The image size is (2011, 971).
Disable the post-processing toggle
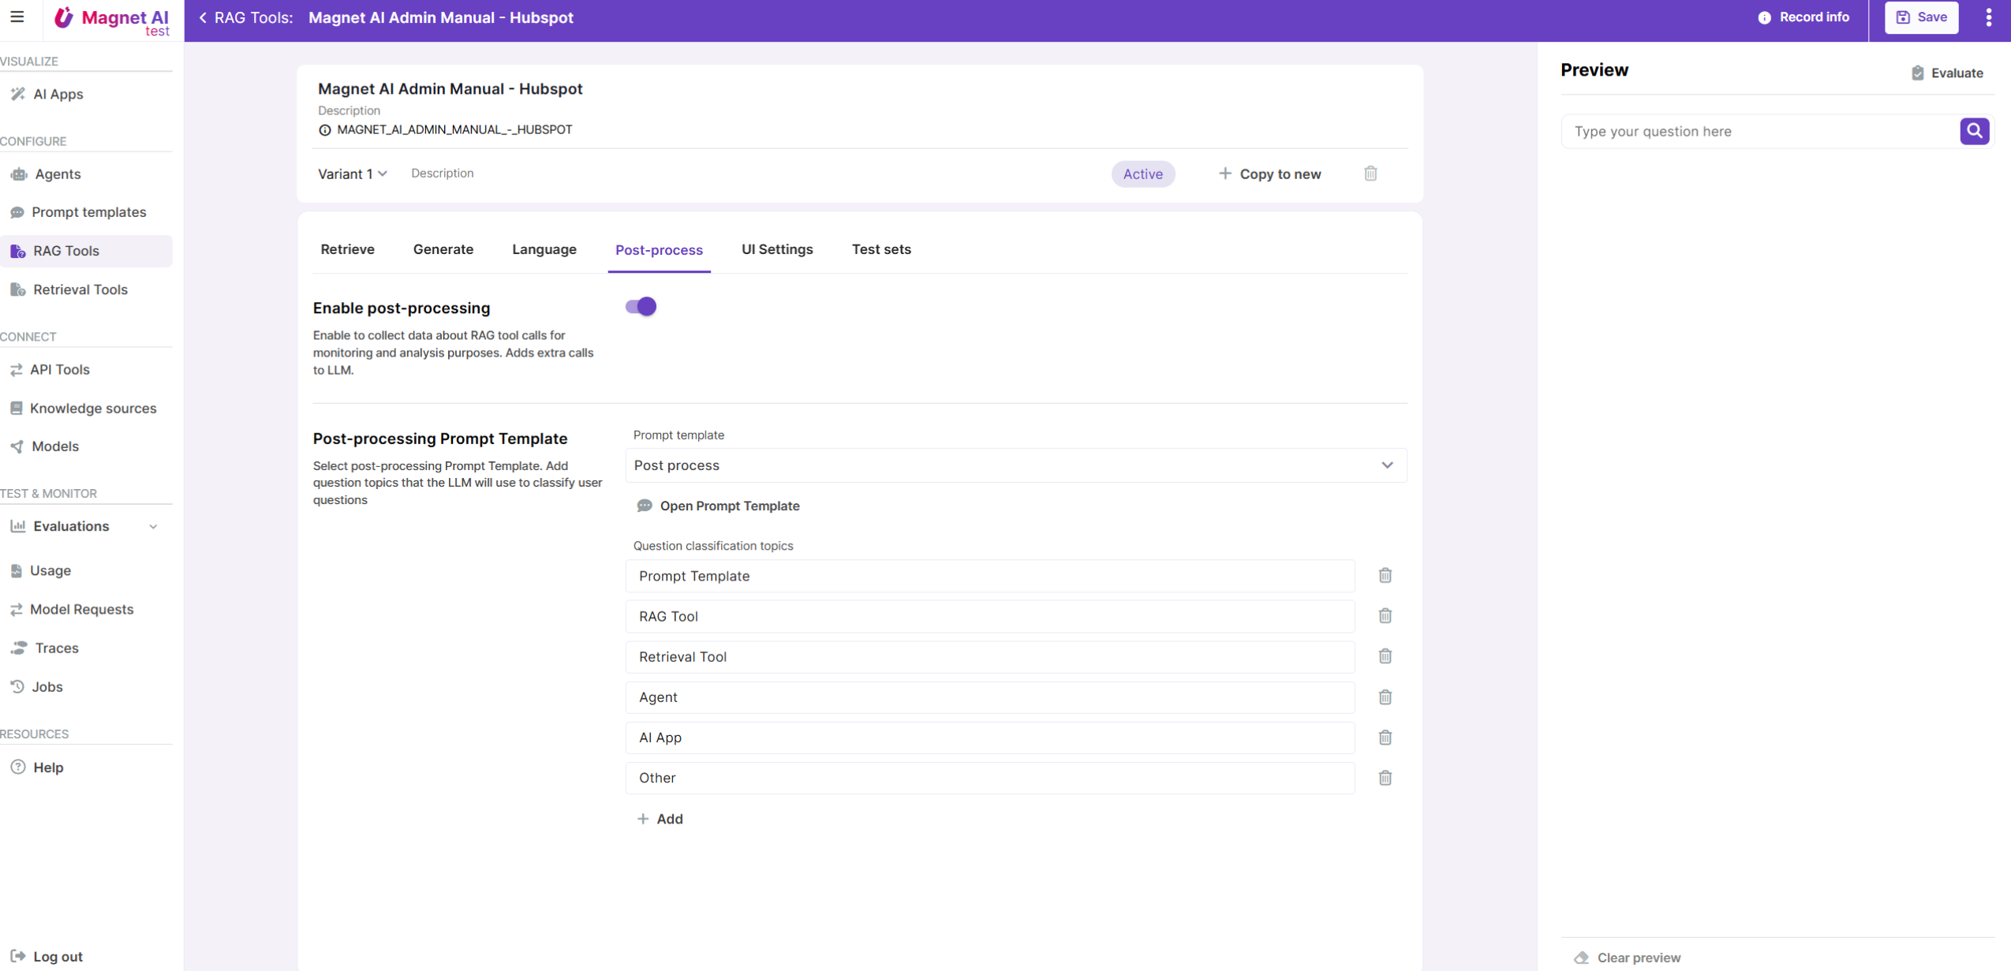641,307
